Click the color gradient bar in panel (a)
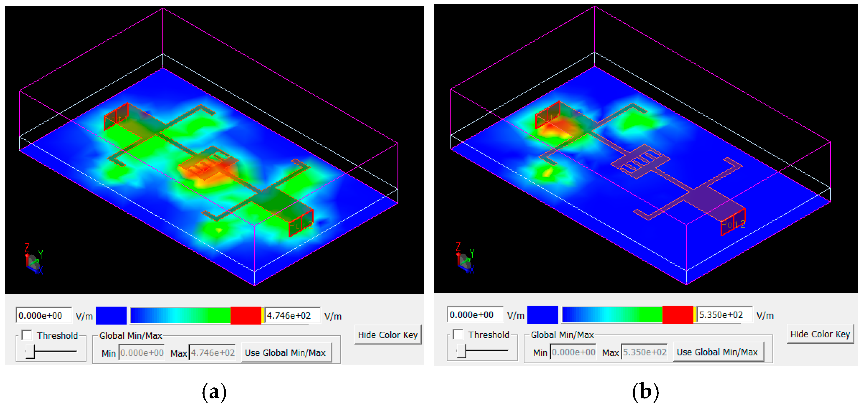 click(x=180, y=315)
